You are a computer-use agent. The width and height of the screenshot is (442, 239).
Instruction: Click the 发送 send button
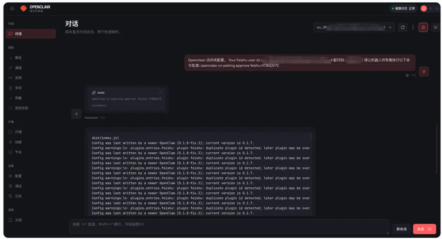[424, 229]
